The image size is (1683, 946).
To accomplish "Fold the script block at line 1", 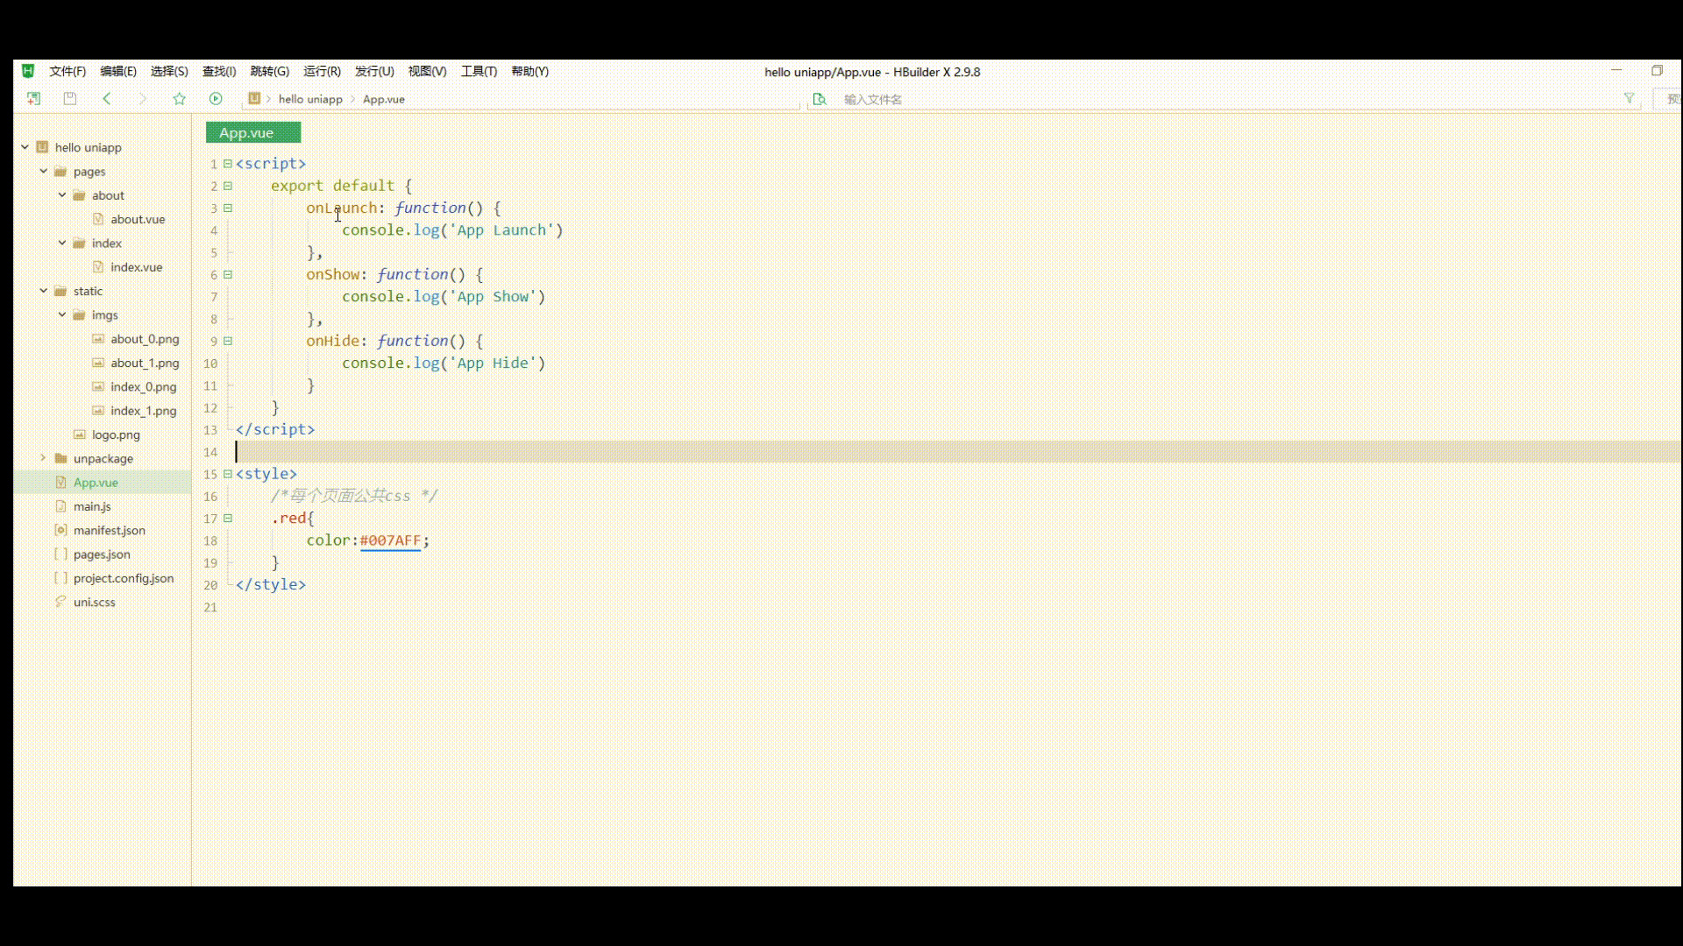I will [228, 164].
